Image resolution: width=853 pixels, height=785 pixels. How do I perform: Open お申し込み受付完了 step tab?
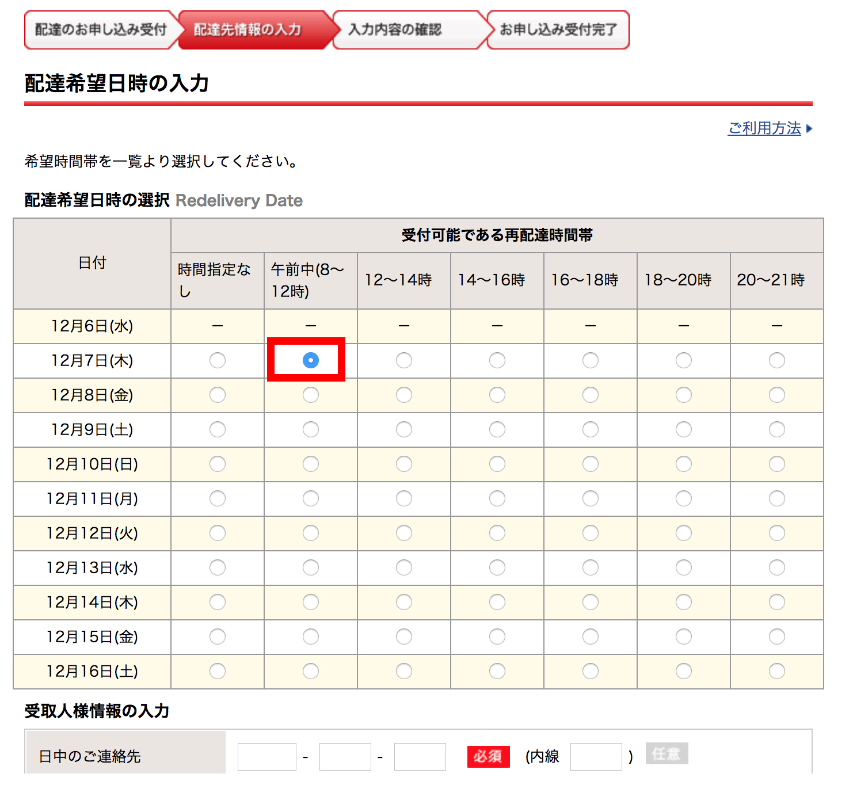[x=558, y=29]
